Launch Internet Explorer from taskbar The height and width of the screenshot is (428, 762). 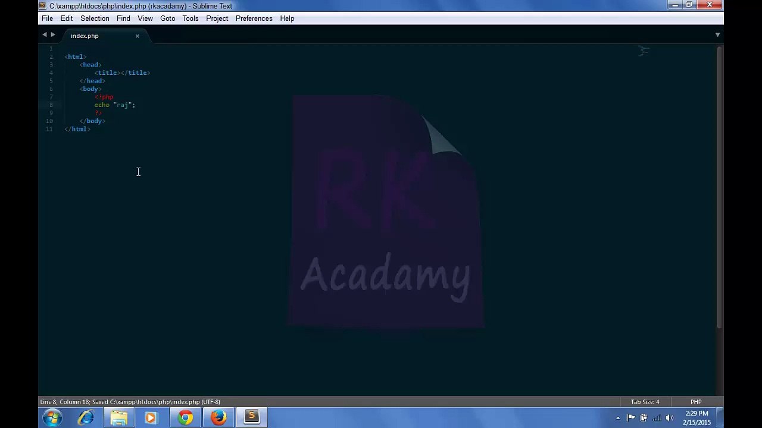click(86, 418)
